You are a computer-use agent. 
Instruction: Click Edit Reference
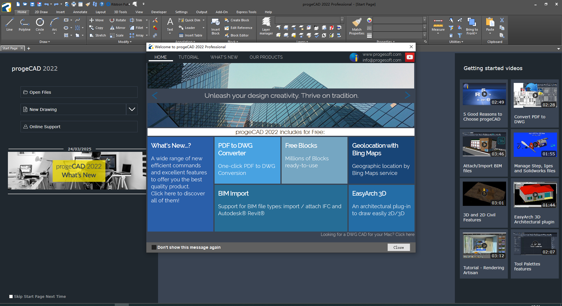point(238,28)
